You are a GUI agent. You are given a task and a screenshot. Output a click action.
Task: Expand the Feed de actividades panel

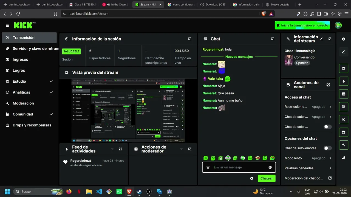[120, 149]
